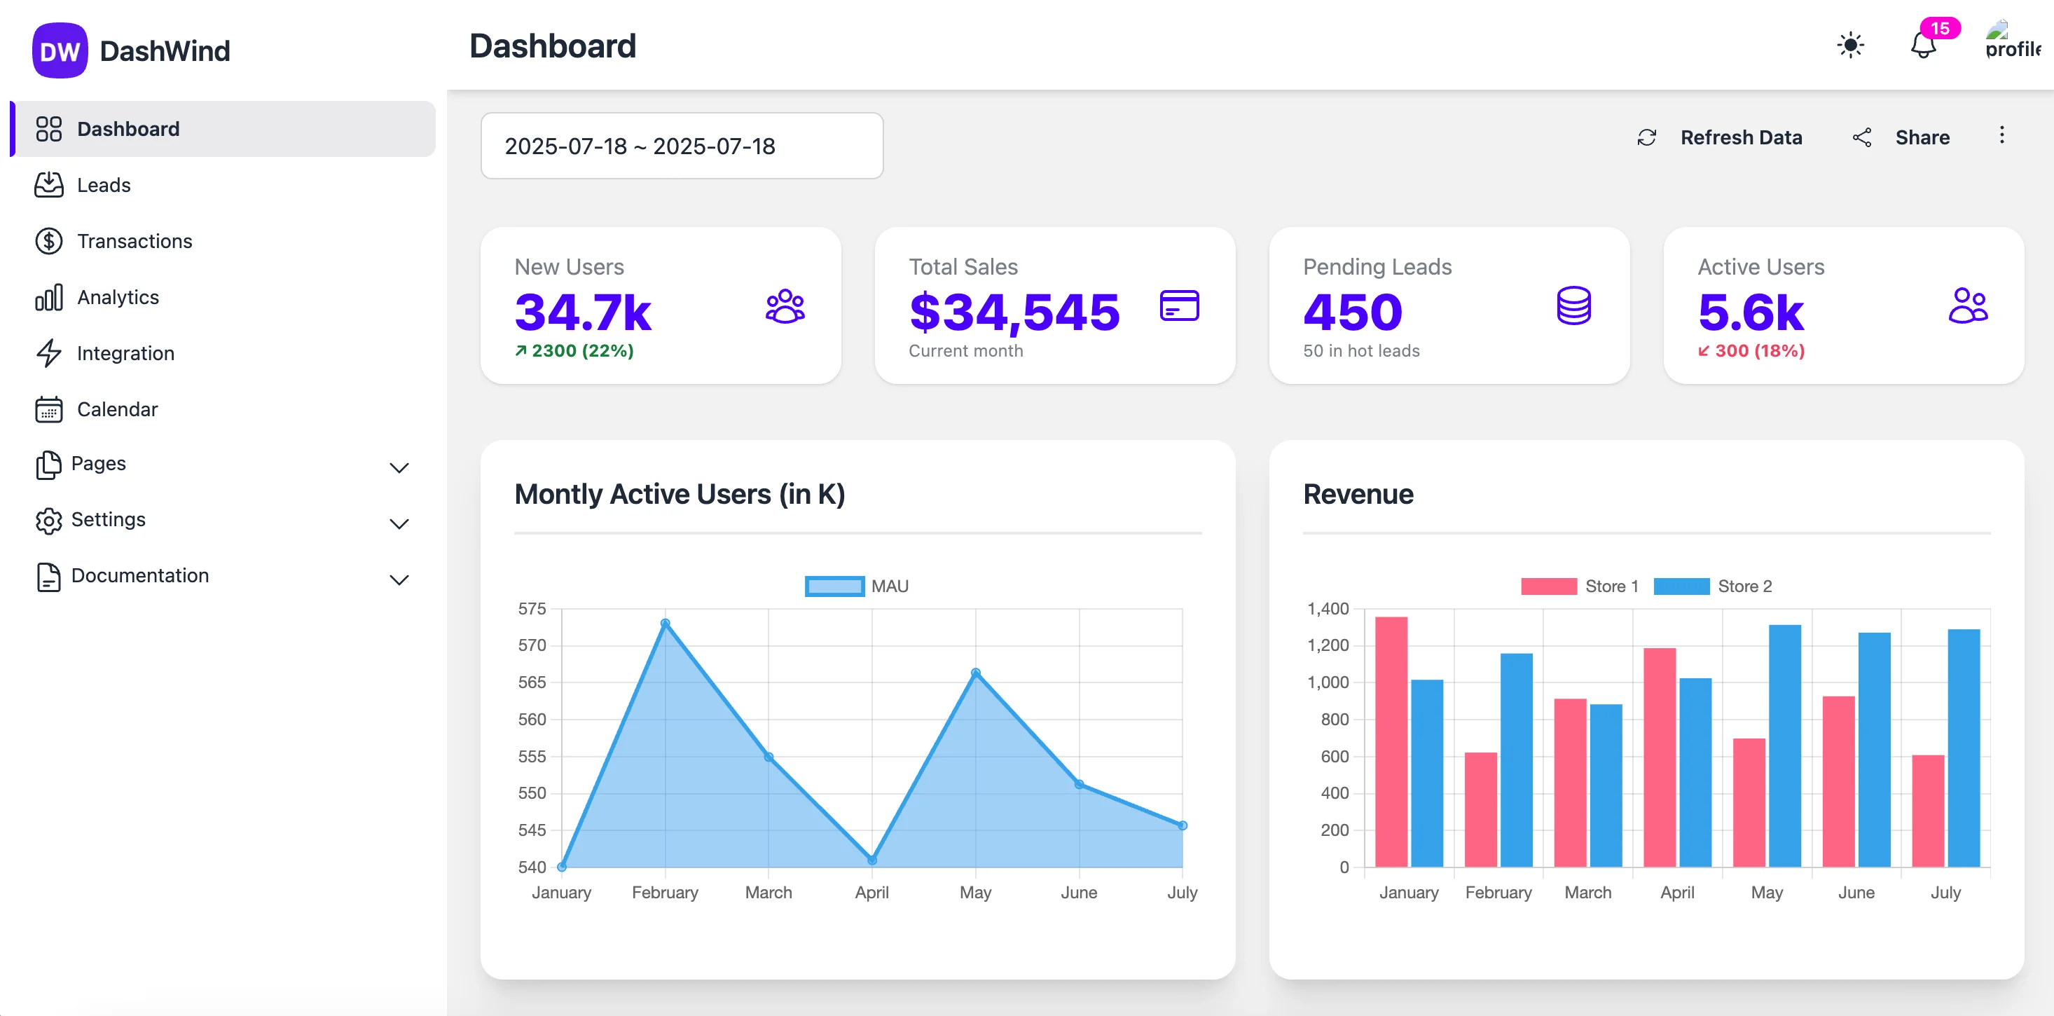
Task: Click the New Users group icon
Action: tap(785, 306)
